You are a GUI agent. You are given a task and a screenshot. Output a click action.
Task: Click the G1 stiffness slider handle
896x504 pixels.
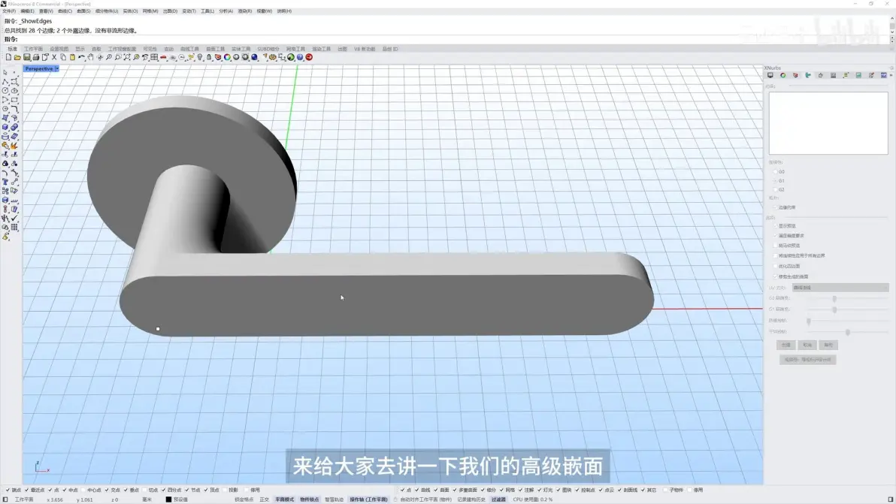[834, 310]
